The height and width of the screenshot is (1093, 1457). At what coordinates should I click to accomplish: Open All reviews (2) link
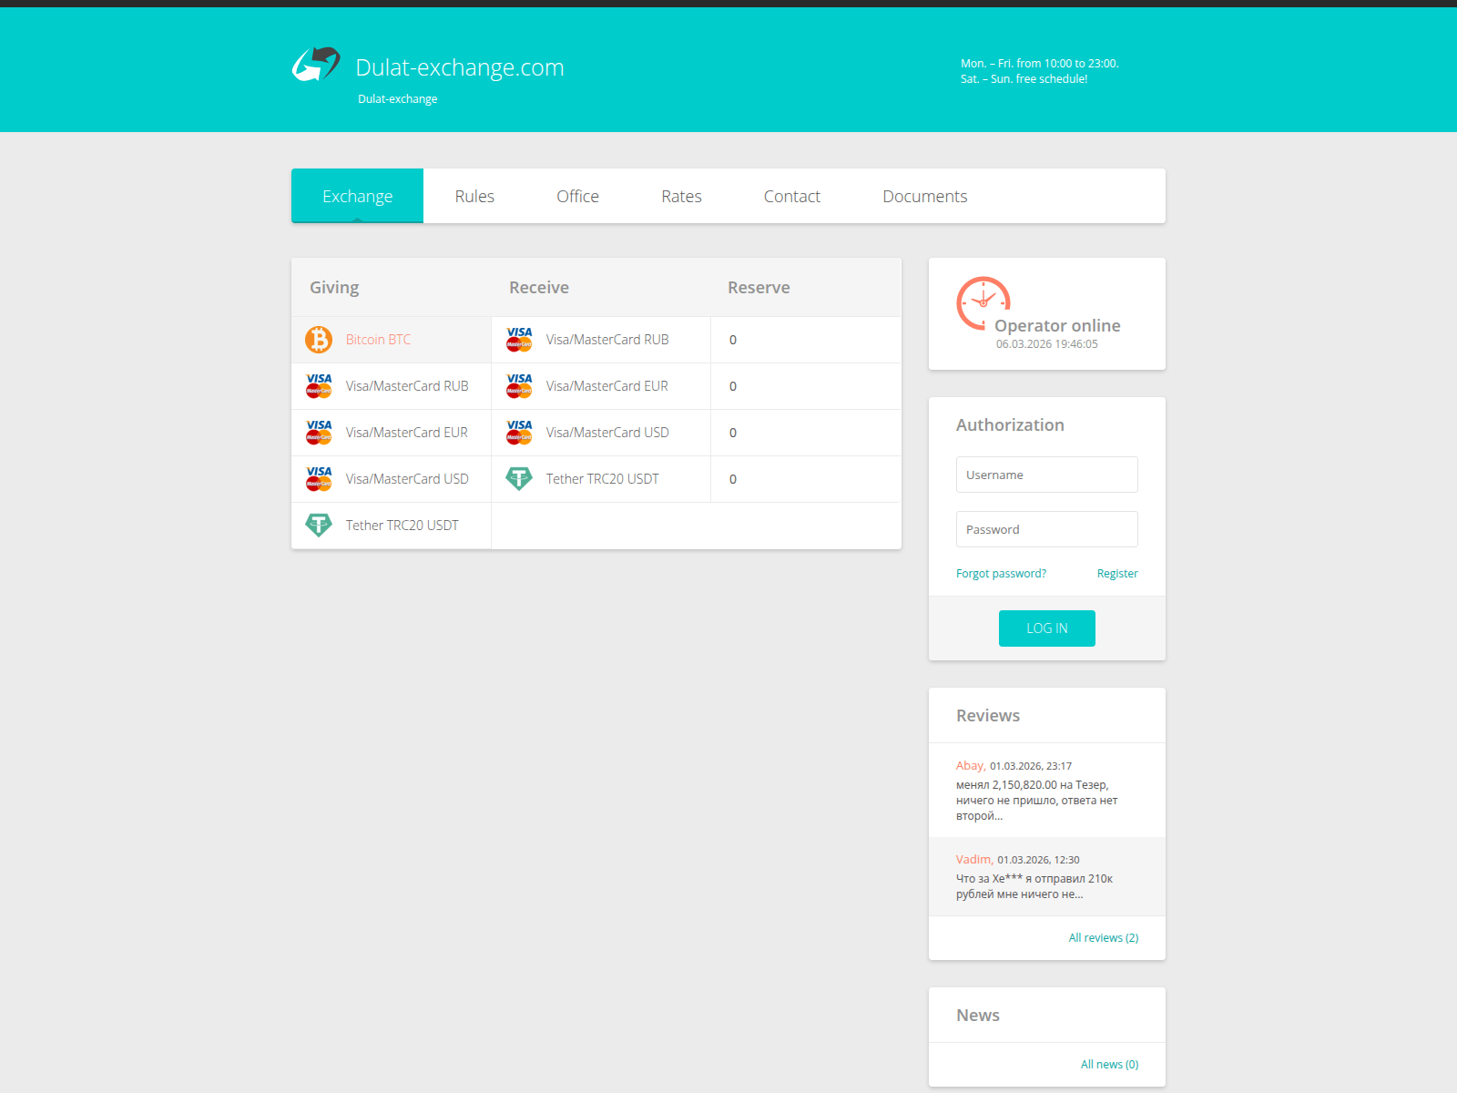click(1103, 937)
